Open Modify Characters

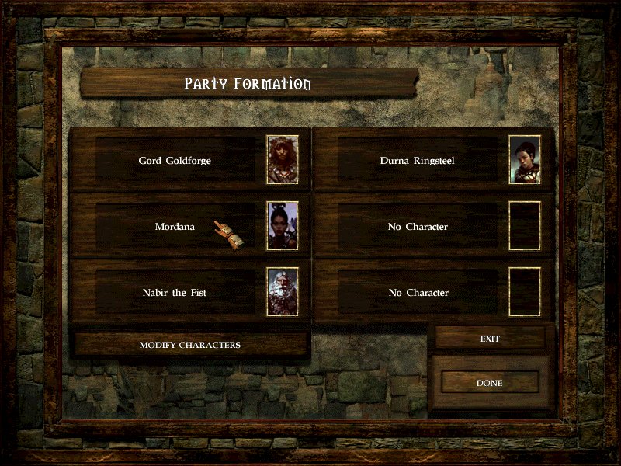190,345
